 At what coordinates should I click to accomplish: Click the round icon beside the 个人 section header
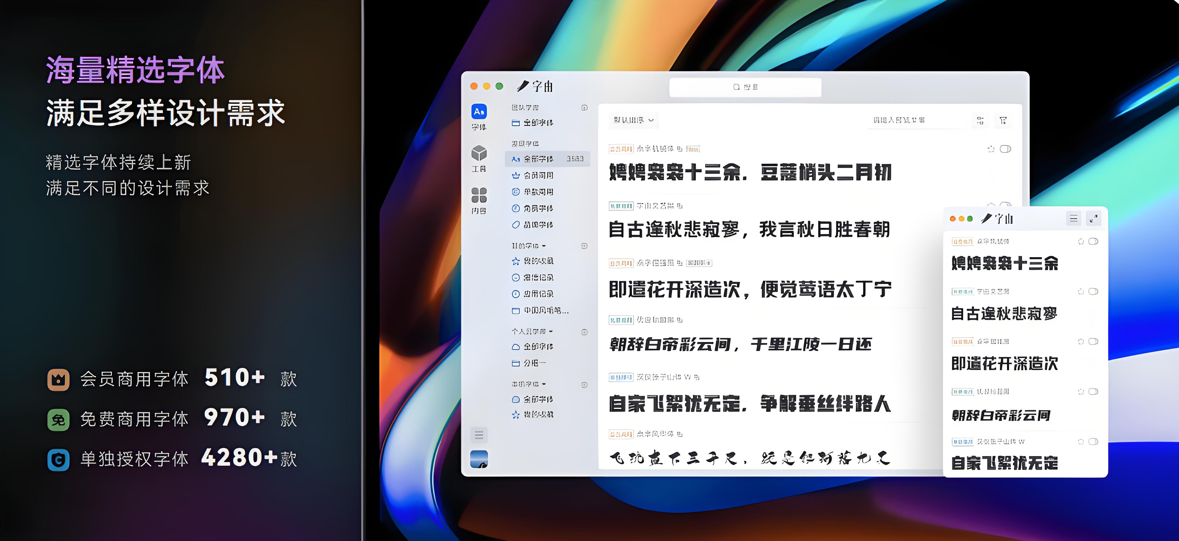pos(584,332)
